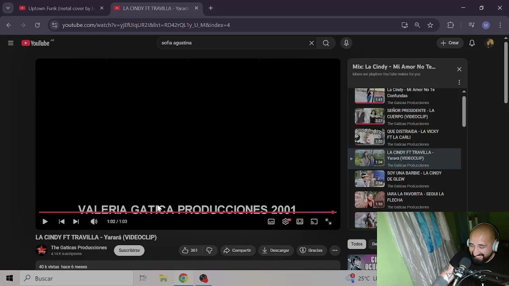This screenshot has height=286, width=509.
Task: Go to YouTube home via logo
Action: click(36, 43)
